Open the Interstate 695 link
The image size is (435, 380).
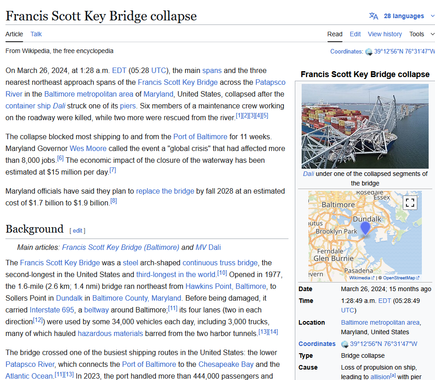coord(52,310)
